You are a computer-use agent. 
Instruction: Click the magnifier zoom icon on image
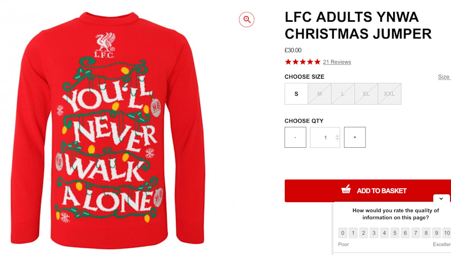(246, 20)
